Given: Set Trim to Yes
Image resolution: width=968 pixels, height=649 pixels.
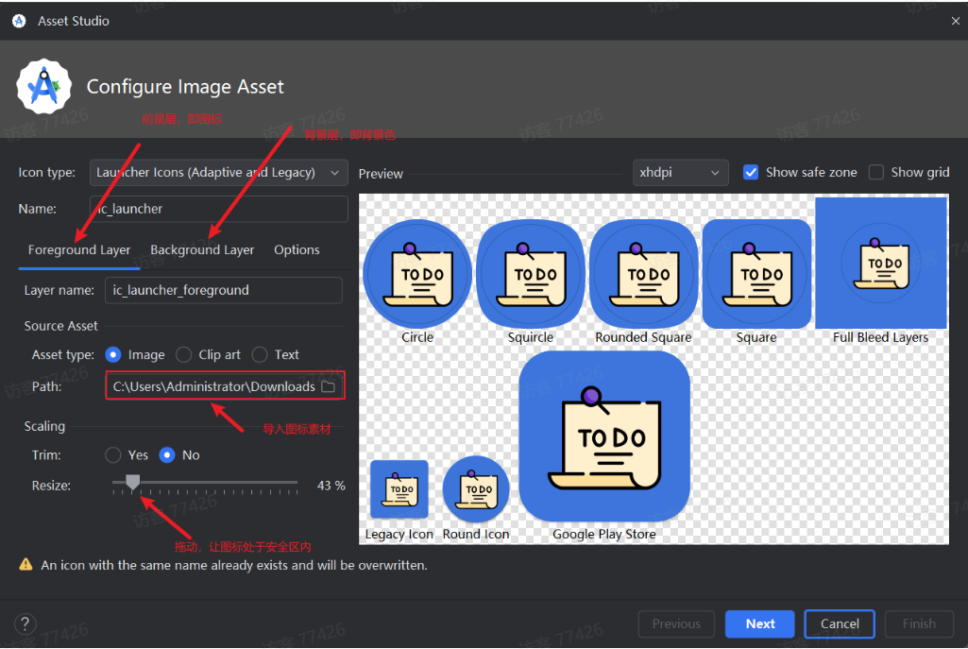Looking at the screenshot, I should pos(113,455).
